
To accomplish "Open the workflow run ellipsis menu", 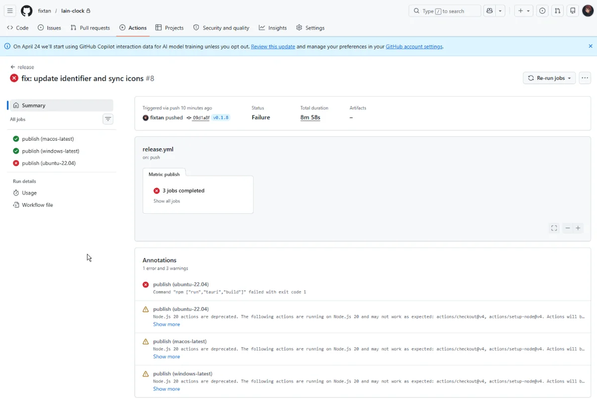I will [x=585, y=78].
